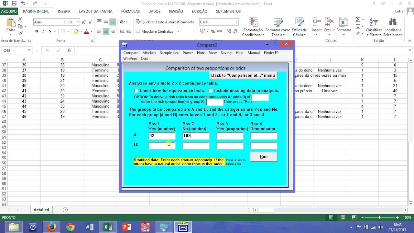This screenshot has height=233, width=414.
Task: Click the red font color A icon
Action: click(86, 31)
